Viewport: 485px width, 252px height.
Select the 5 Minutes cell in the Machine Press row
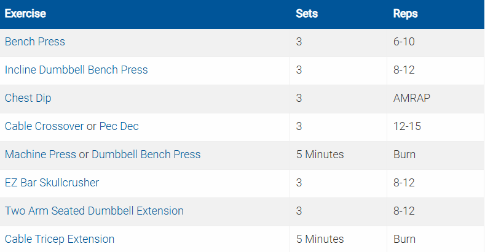click(x=320, y=155)
